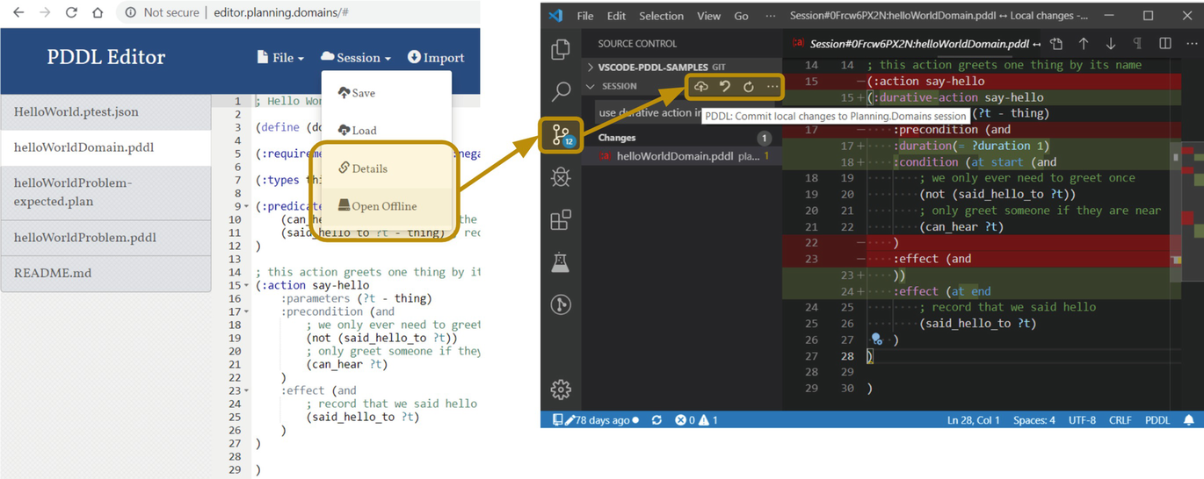Open the VS Code Selection menu
The height and width of the screenshot is (479, 1204).
point(661,16)
